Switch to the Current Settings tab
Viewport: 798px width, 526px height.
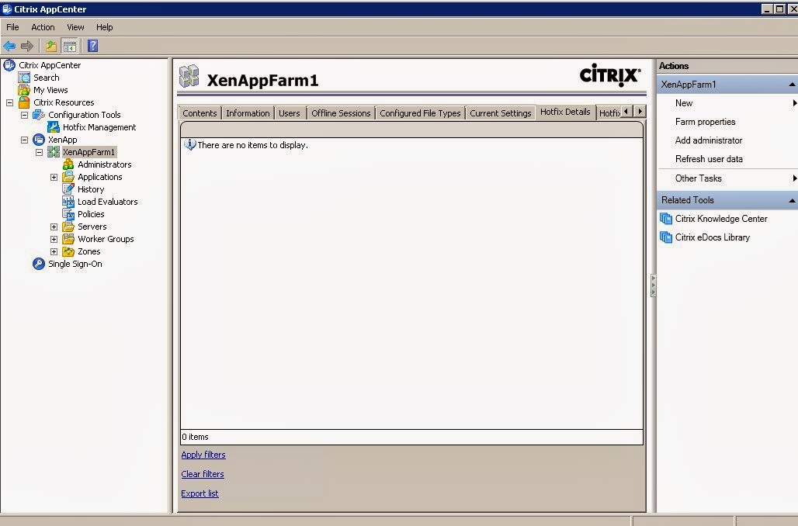[500, 113]
